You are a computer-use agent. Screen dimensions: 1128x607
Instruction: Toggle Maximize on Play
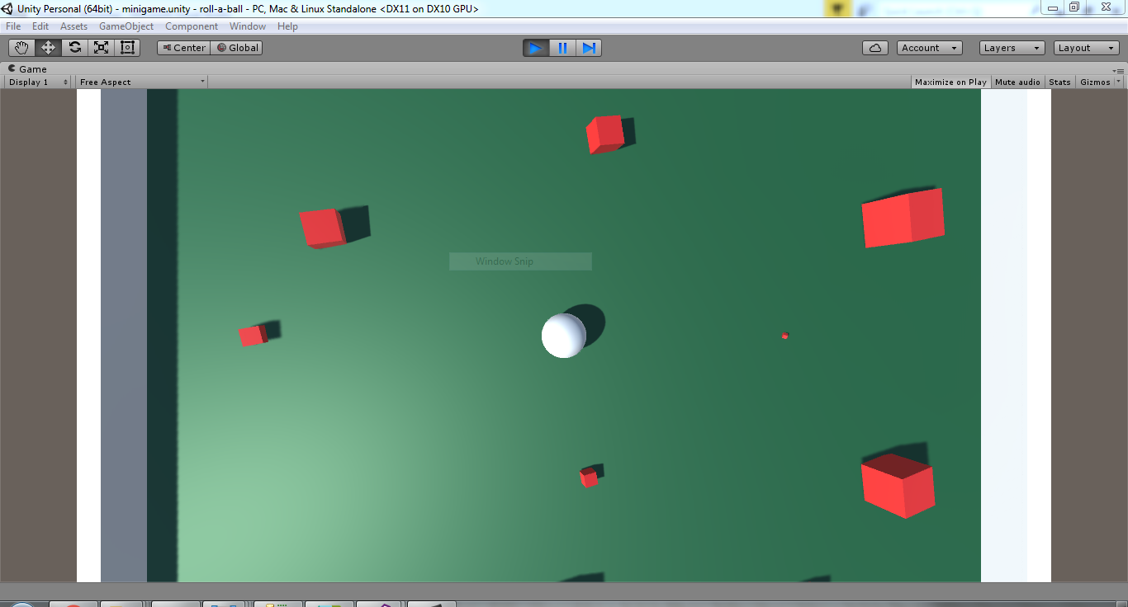[x=950, y=82]
